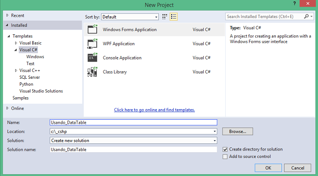Switch to medium icons list view
318x176 pixels.
click(174, 17)
